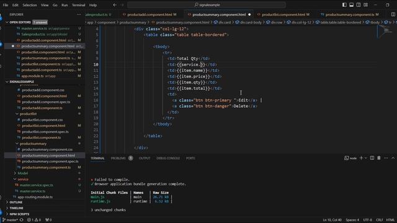
Task: Switch to the Output panel tab
Action: point(145,159)
